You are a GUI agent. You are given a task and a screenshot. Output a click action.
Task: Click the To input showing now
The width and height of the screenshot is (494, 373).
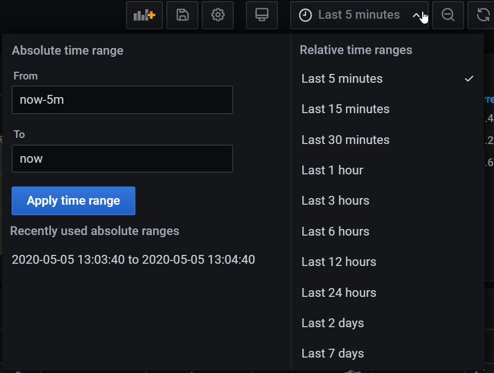pos(122,158)
